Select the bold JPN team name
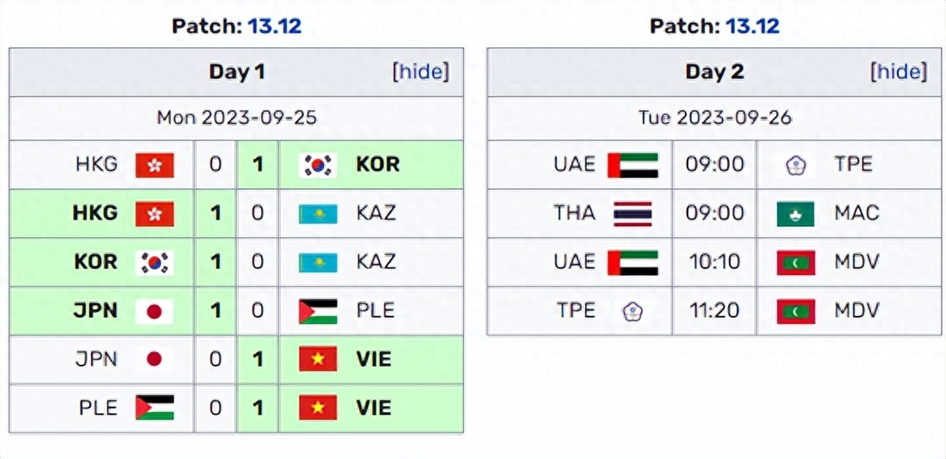The image size is (946, 459). (x=96, y=311)
